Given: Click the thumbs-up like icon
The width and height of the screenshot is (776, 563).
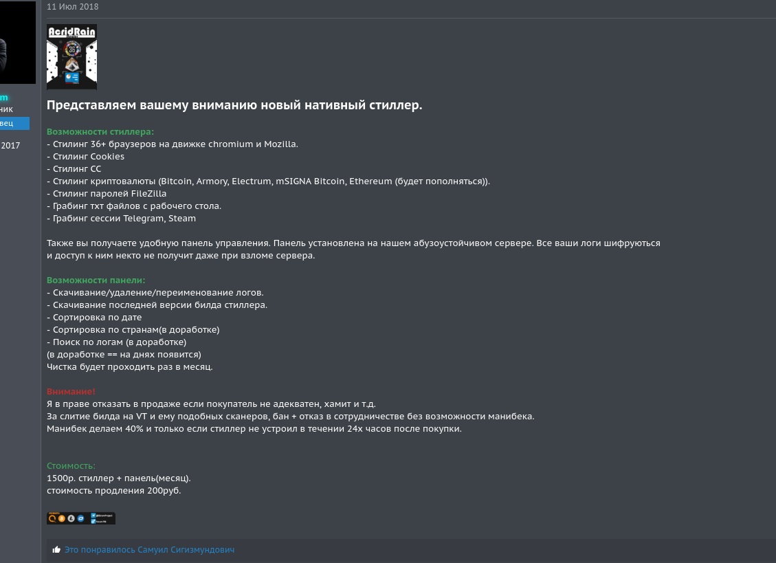Looking at the screenshot, I should coord(56,550).
